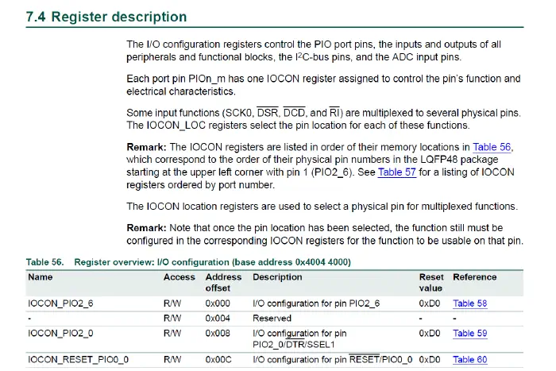
Task: Click the Reference column header
Action: (474, 277)
